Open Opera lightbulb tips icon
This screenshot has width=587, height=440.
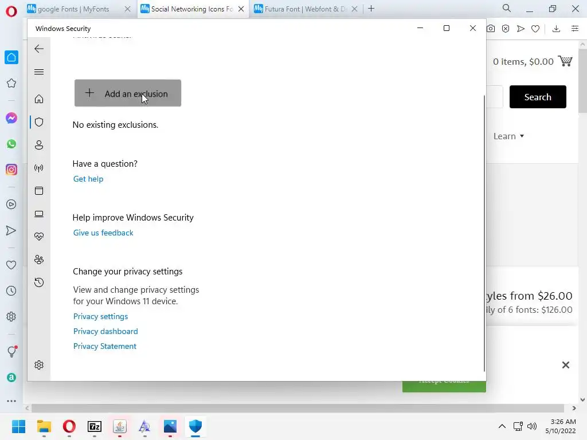coord(12,351)
